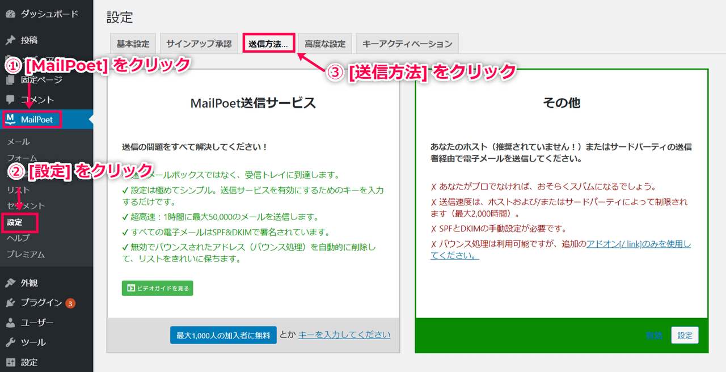Screen dimensions: 726x372
Task: Select 設定 under the MailPoet submenu
Action: [15, 222]
